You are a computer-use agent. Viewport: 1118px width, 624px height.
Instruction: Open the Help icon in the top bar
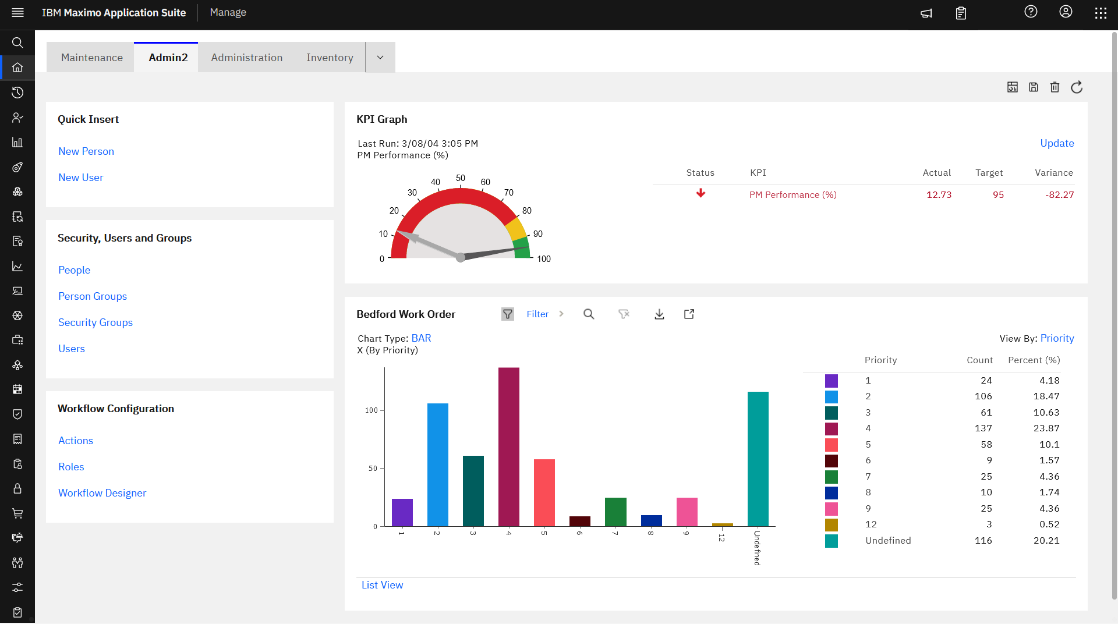(x=1031, y=12)
